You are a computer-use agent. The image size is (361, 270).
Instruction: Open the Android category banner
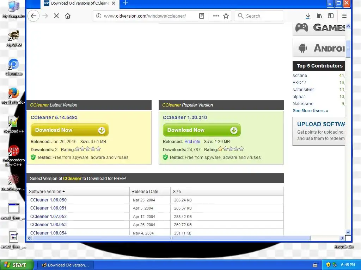[x=319, y=48]
